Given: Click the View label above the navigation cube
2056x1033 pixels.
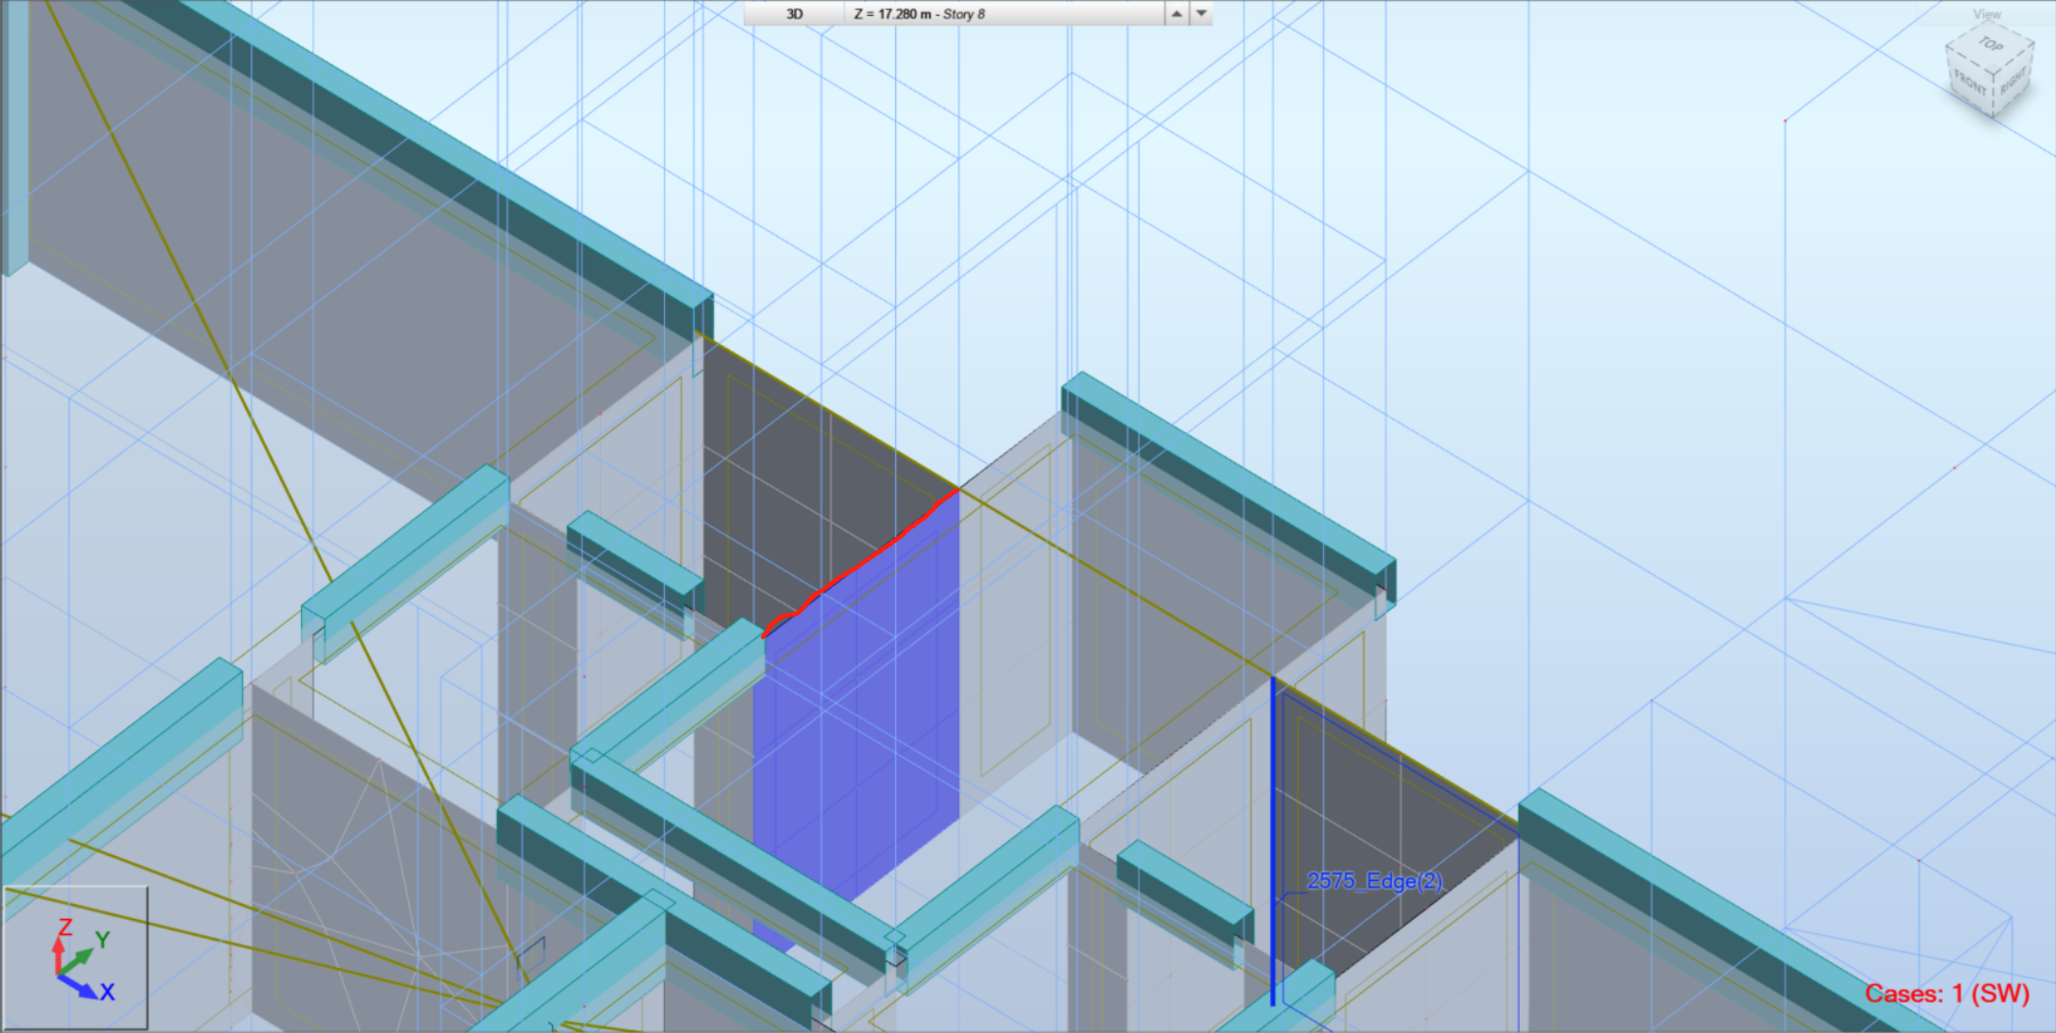Looking at the screenshot, I should (1988, 15).
